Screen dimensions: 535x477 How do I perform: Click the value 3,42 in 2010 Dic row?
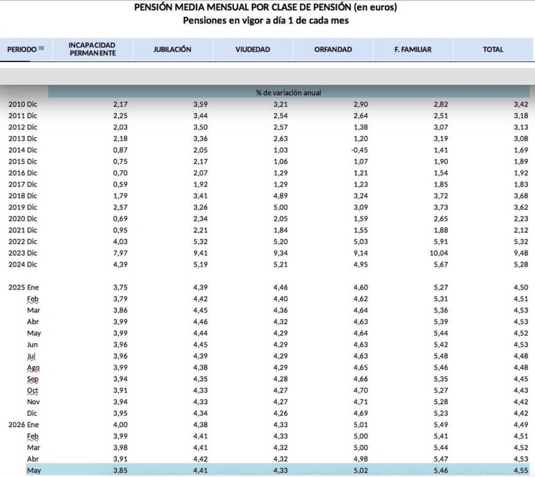pyautogui.click(x=521, y=105)
